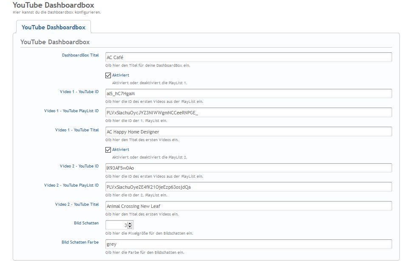The width and height of the screenshot is (407, 261).
Task: Uncheck the Aktiviert checkbox for PlayList 1
Action: click(108, 75)
